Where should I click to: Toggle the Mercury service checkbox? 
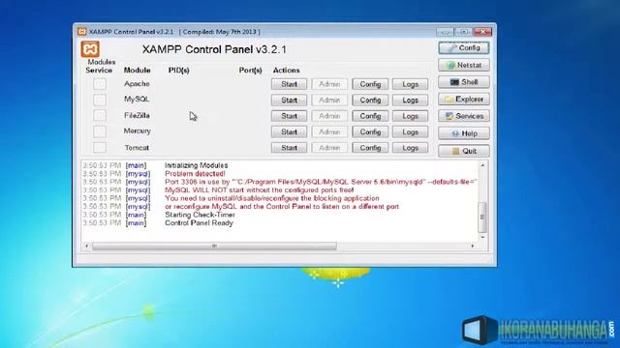100,131
